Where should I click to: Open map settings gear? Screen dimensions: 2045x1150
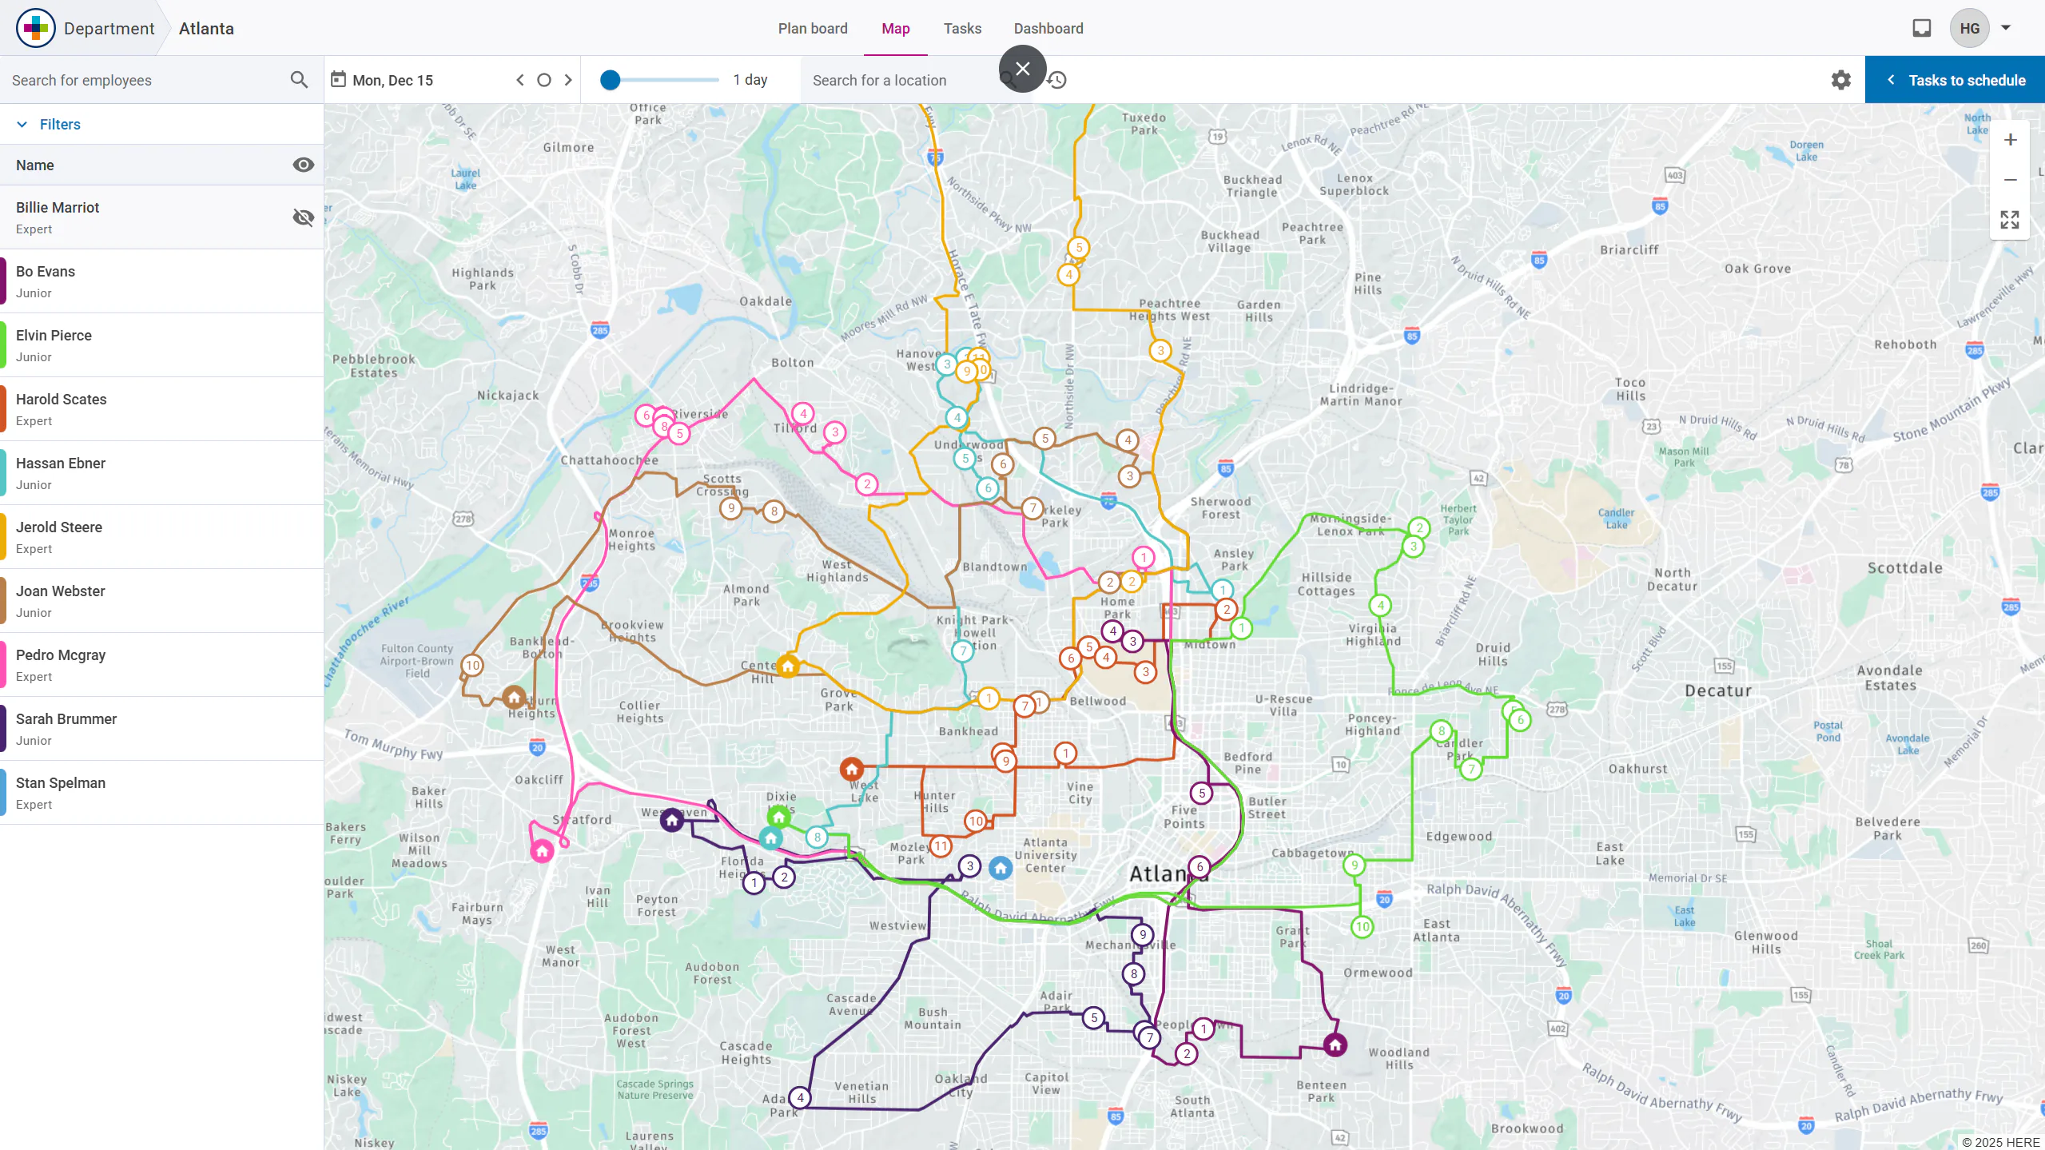coord(1841,80)
